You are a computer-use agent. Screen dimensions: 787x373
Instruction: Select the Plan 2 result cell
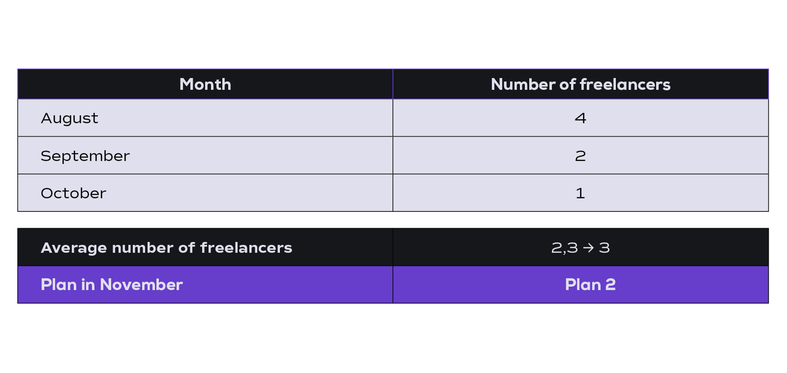tap(580, 285)
